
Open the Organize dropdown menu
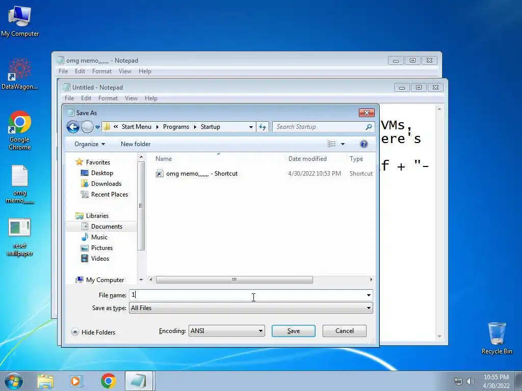(x=90, y=144)
